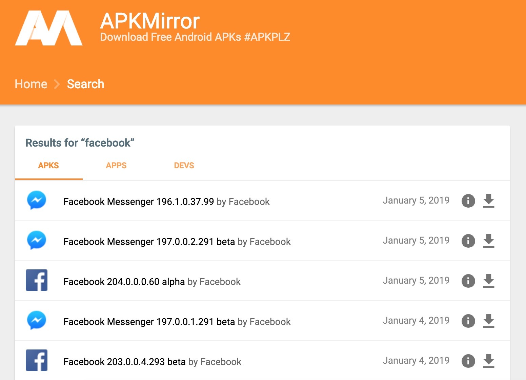Open Facebook 204.0.0.0.60 alpha title link

pos(124,282)
